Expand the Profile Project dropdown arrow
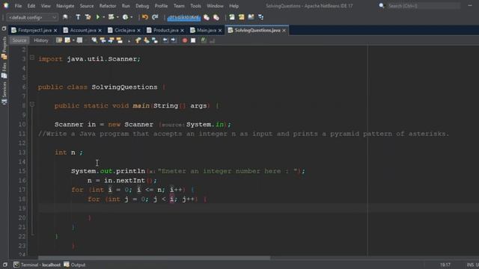 point(132,17)
